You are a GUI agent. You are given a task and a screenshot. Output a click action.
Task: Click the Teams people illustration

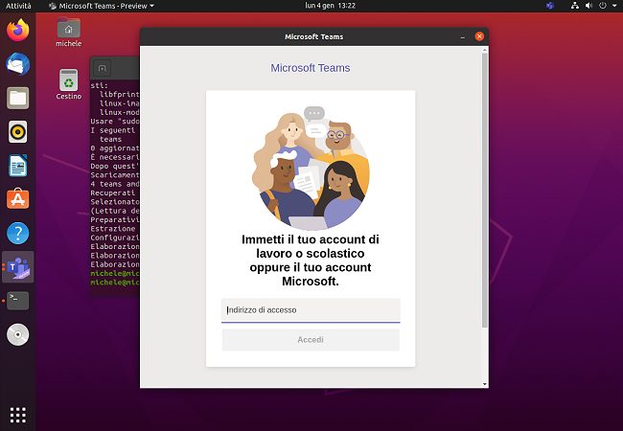(311, 169)
